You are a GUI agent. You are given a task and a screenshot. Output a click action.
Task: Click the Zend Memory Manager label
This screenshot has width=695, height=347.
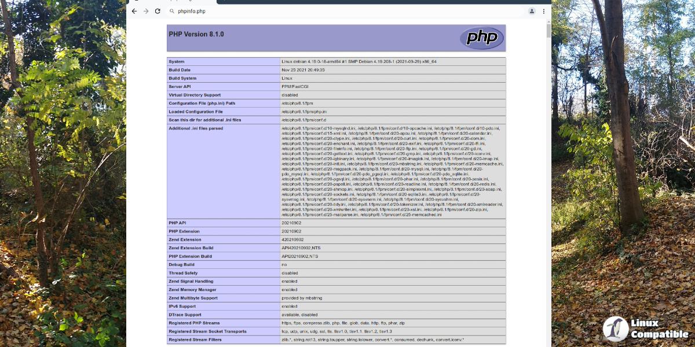pos(193,290)
